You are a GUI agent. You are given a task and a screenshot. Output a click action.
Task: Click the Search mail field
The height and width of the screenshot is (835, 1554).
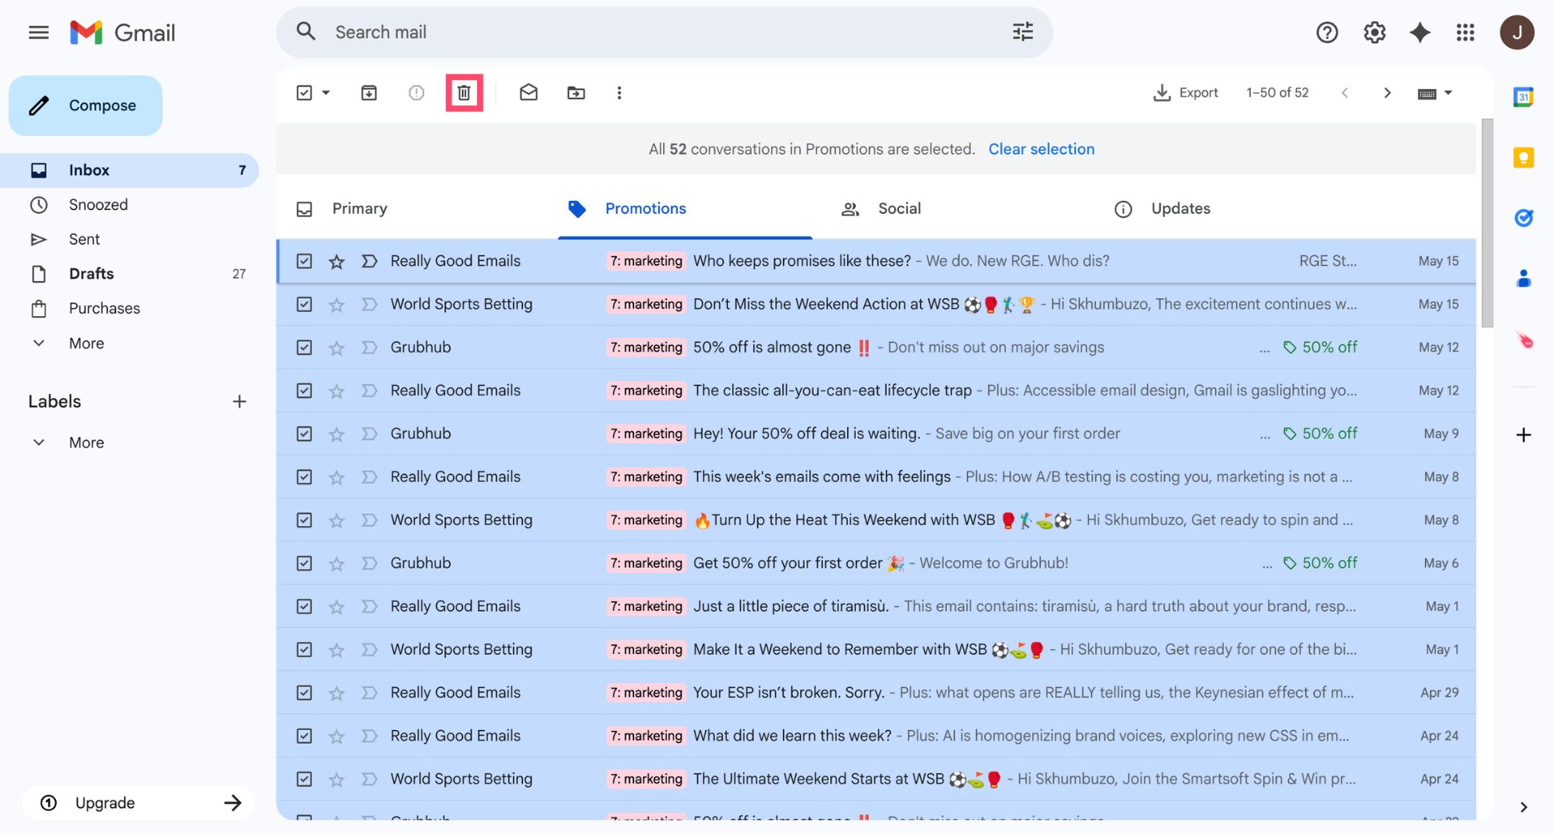(x=665, y=33)
